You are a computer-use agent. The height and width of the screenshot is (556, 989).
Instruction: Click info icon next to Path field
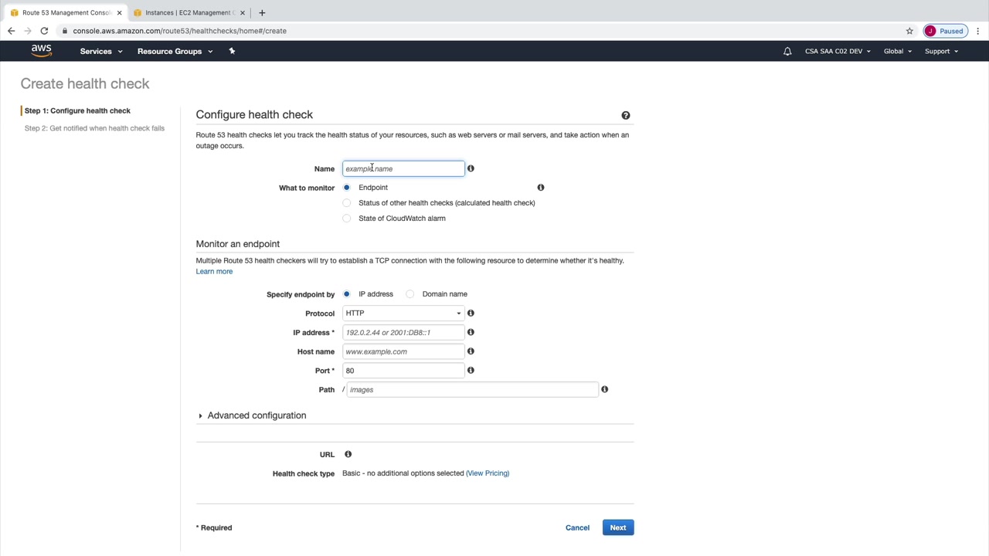604,389
